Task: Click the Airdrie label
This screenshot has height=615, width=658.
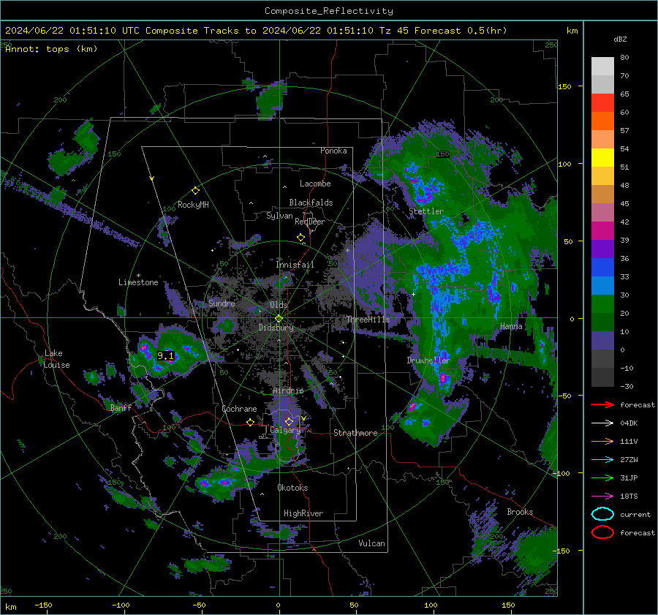Action: point(288,390)
